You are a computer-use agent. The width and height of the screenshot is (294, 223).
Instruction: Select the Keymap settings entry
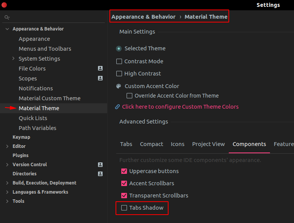pos(21,137)
